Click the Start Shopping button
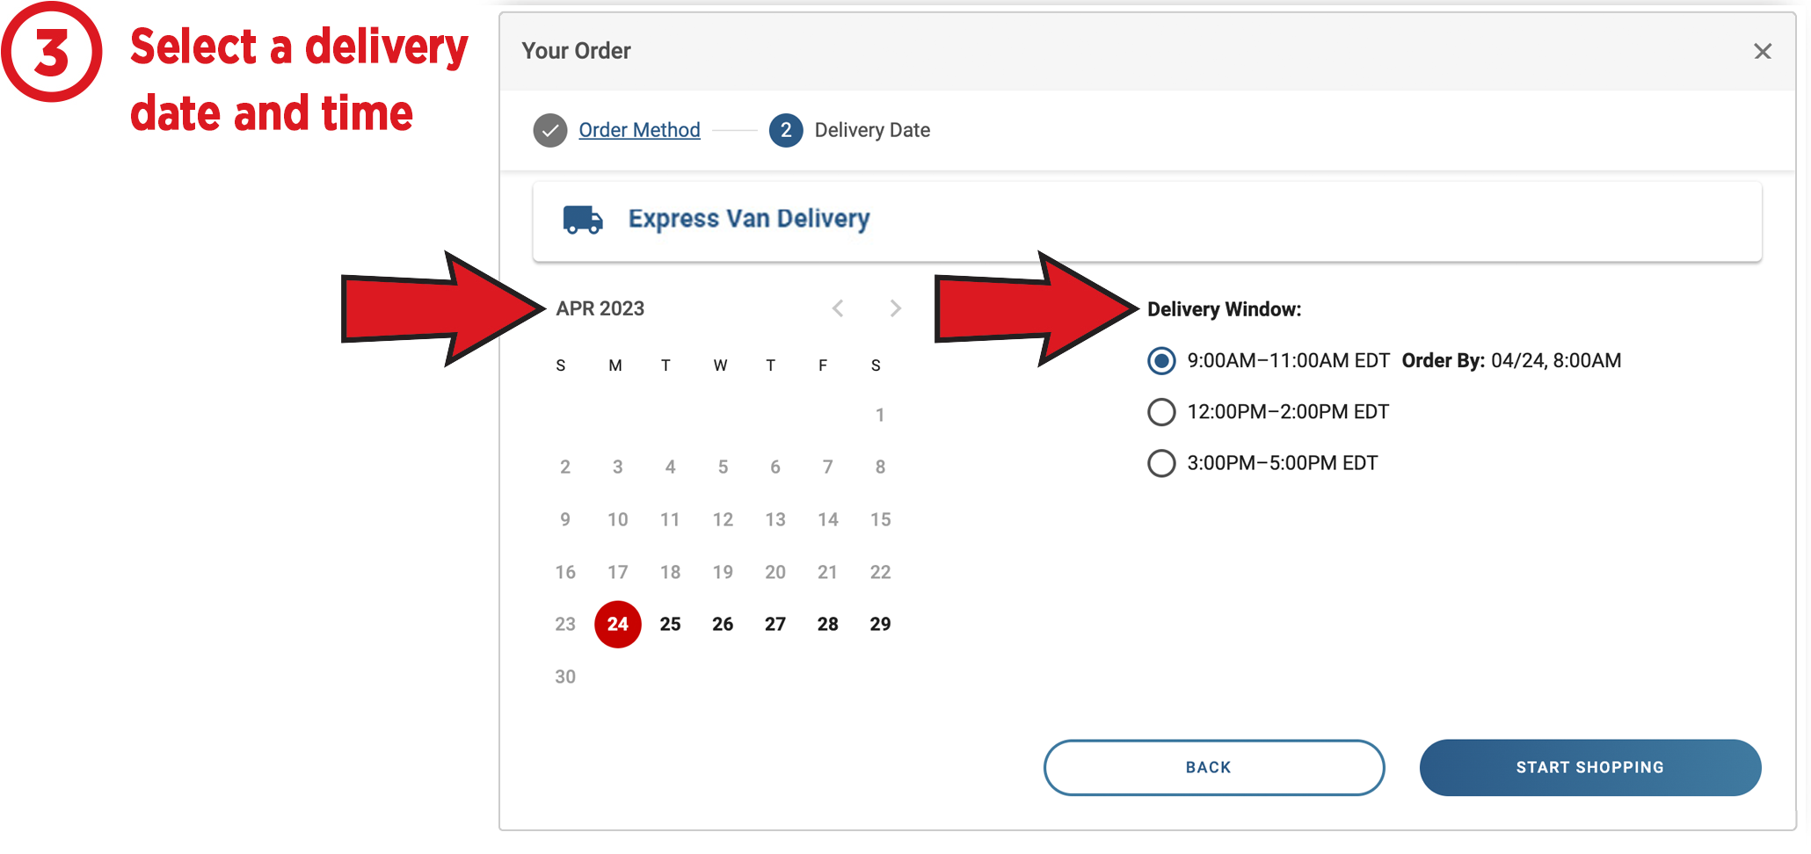The height and width of the screenshot is (854, 1811). pos(1589,768)
